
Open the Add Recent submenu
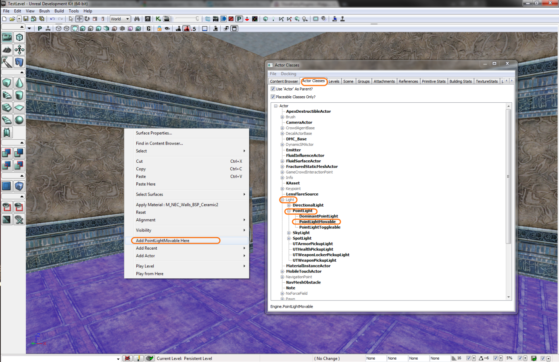click(x=186, y=248)
